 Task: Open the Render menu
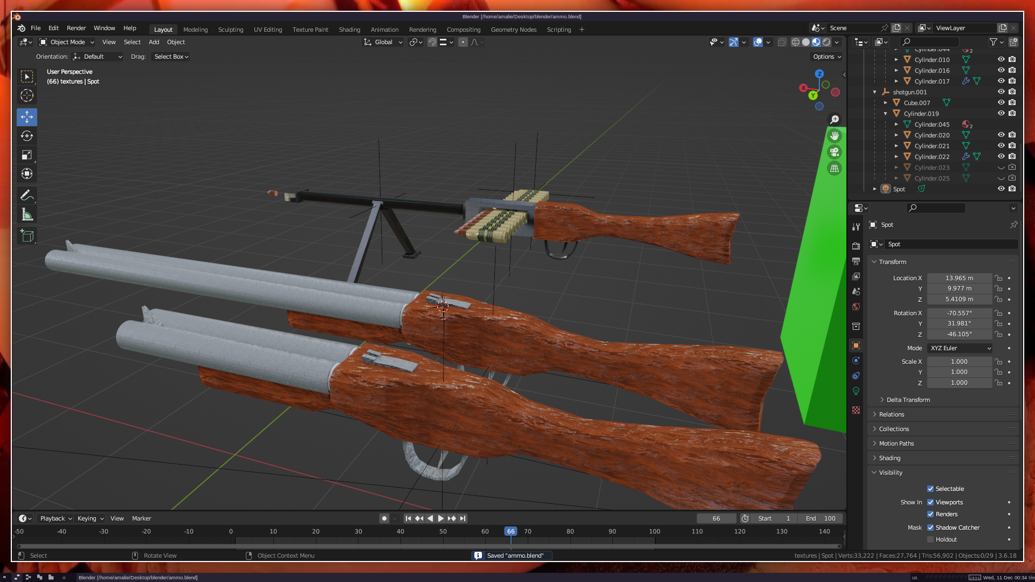pyautogui.click(x=76, y=28)
